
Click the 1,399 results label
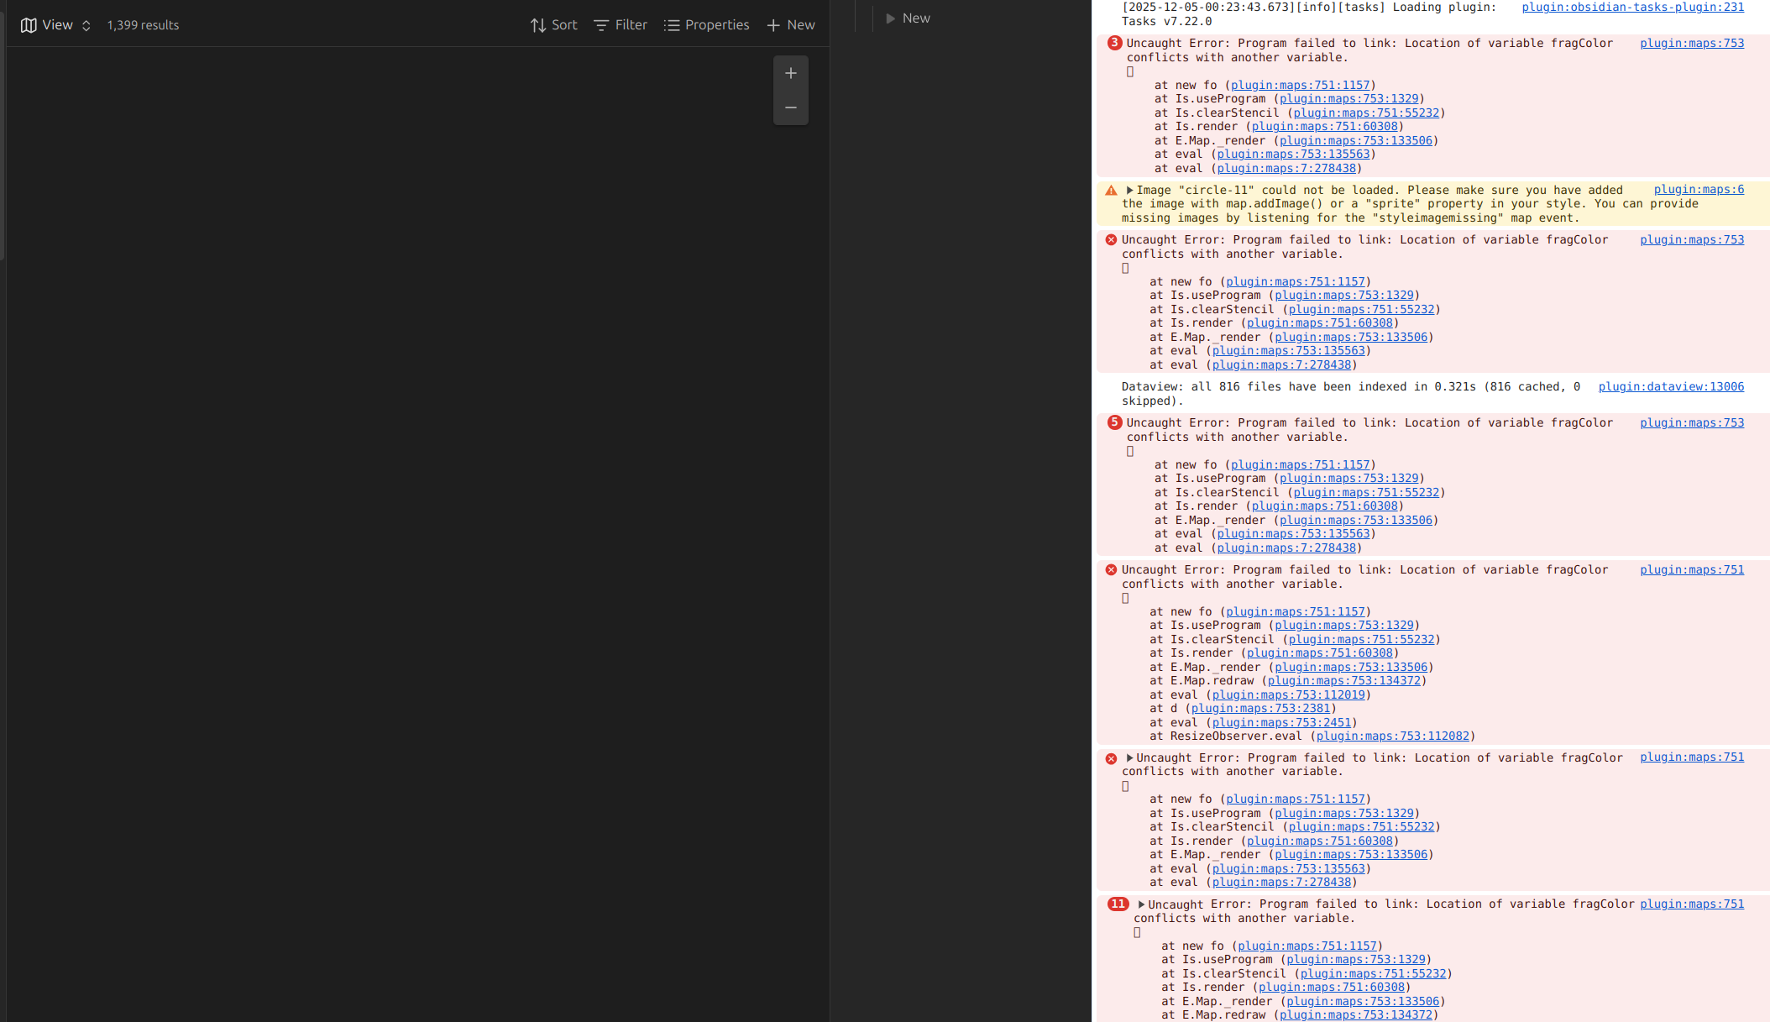tap(143, 25)
